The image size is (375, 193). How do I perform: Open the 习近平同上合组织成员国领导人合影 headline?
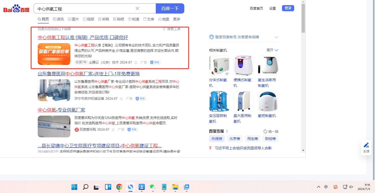pyautogui.click(x=243, y=148)
